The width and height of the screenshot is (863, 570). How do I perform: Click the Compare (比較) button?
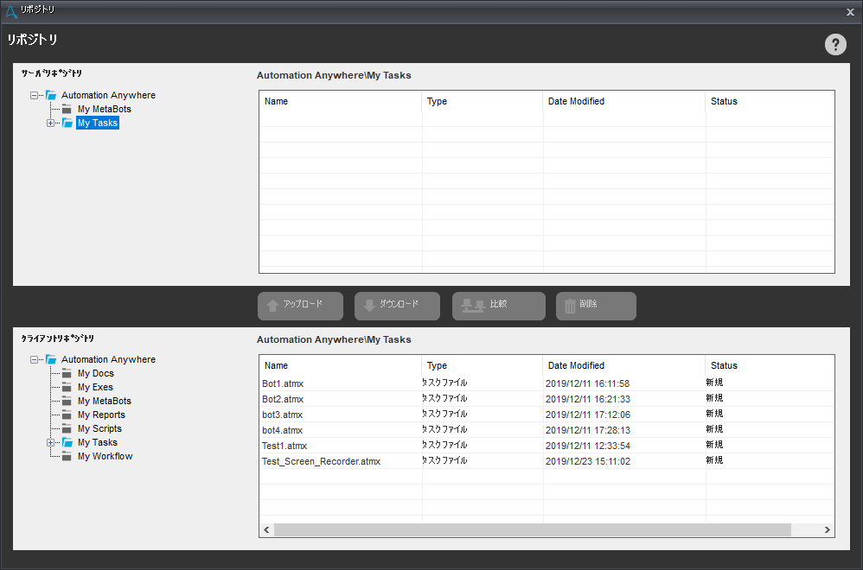click(499, 306)
